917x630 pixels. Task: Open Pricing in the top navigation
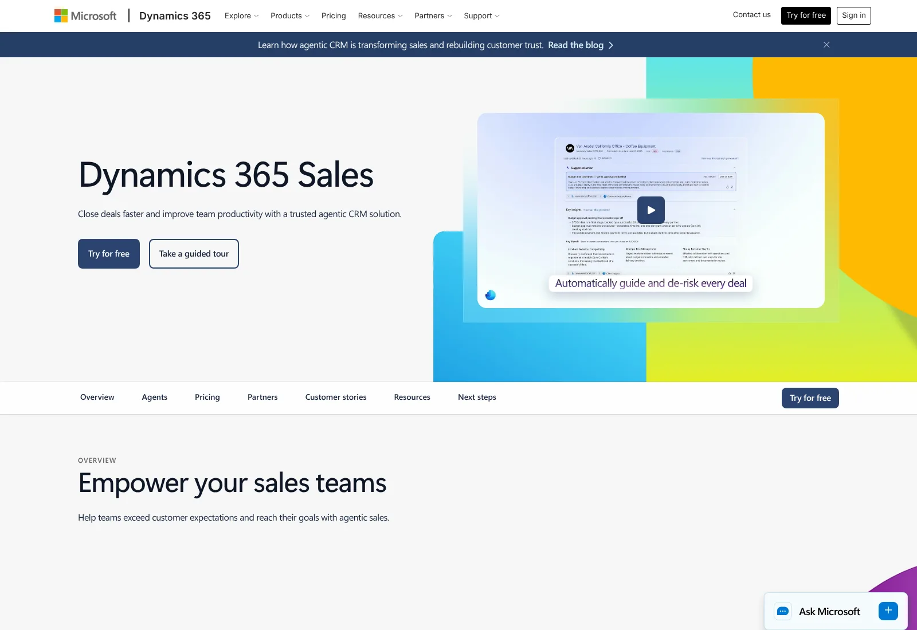[334, 16]
